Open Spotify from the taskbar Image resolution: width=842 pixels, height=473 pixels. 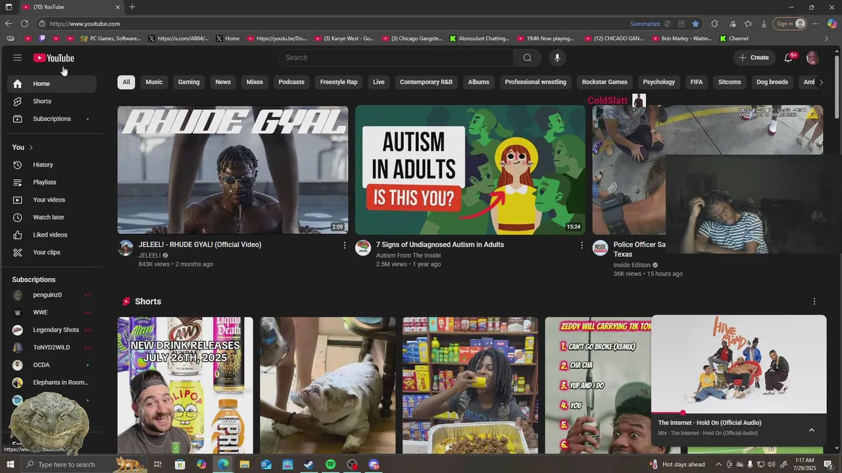click(x=330, y=464)
